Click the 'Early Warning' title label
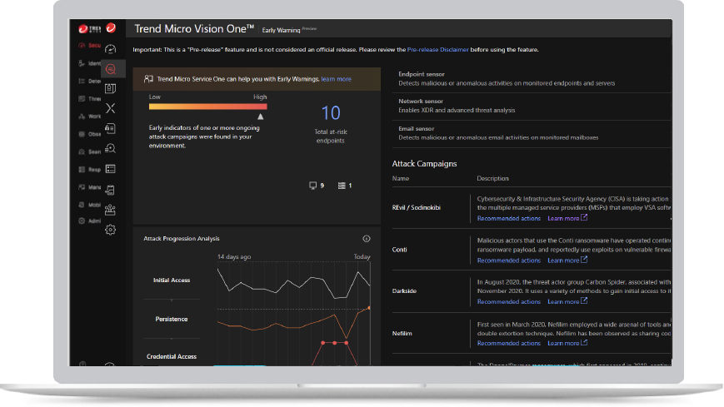This screenshot has height=407, width=724. 282,30
